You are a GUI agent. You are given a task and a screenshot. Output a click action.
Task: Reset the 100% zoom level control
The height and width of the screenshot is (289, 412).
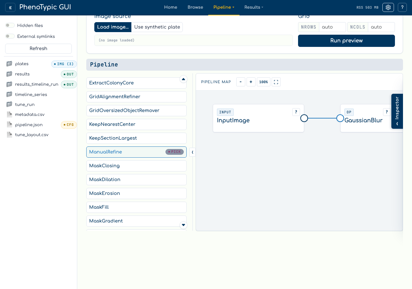point(264,82)
